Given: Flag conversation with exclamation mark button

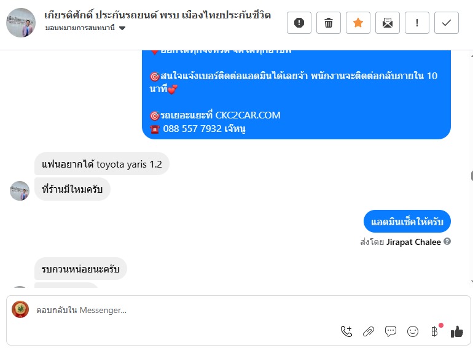Looking at the screenshot, I should coord(417,23).
